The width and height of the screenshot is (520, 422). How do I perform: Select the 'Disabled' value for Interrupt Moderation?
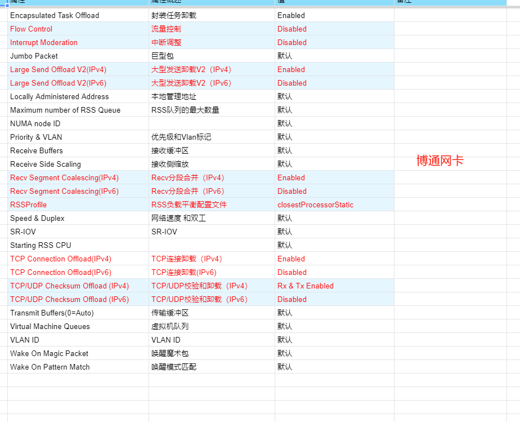335,42
